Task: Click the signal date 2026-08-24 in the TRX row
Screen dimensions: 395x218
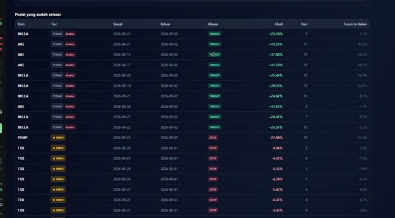Action: tap(122, 179)
